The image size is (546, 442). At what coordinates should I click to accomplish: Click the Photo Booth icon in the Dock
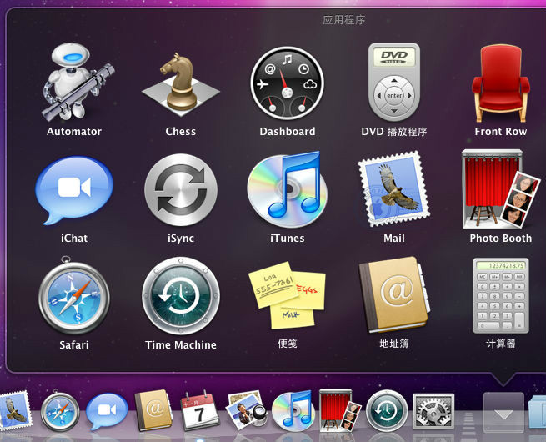[x=339, y=411]
